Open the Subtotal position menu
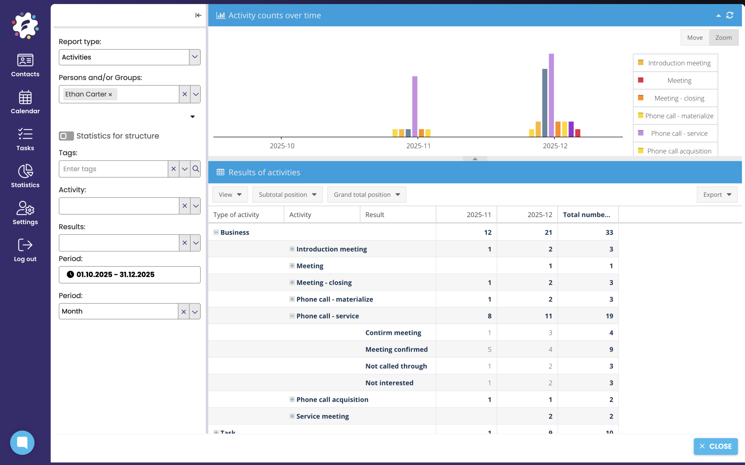Viewport: 745px width, 465px height. coord(288,194)
